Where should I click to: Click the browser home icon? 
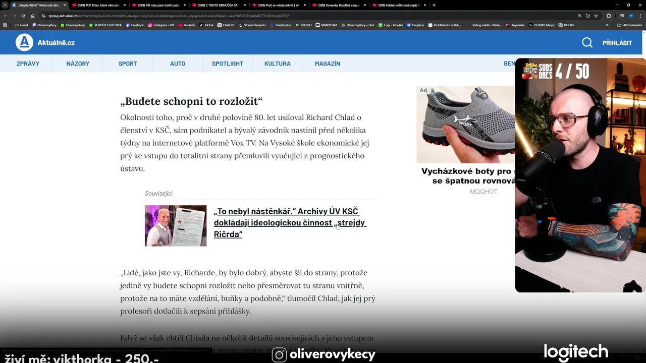tap(32, 16)
